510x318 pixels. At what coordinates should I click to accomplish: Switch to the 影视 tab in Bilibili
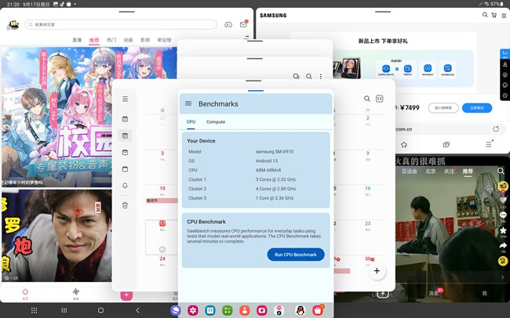(x=145, y=40)
